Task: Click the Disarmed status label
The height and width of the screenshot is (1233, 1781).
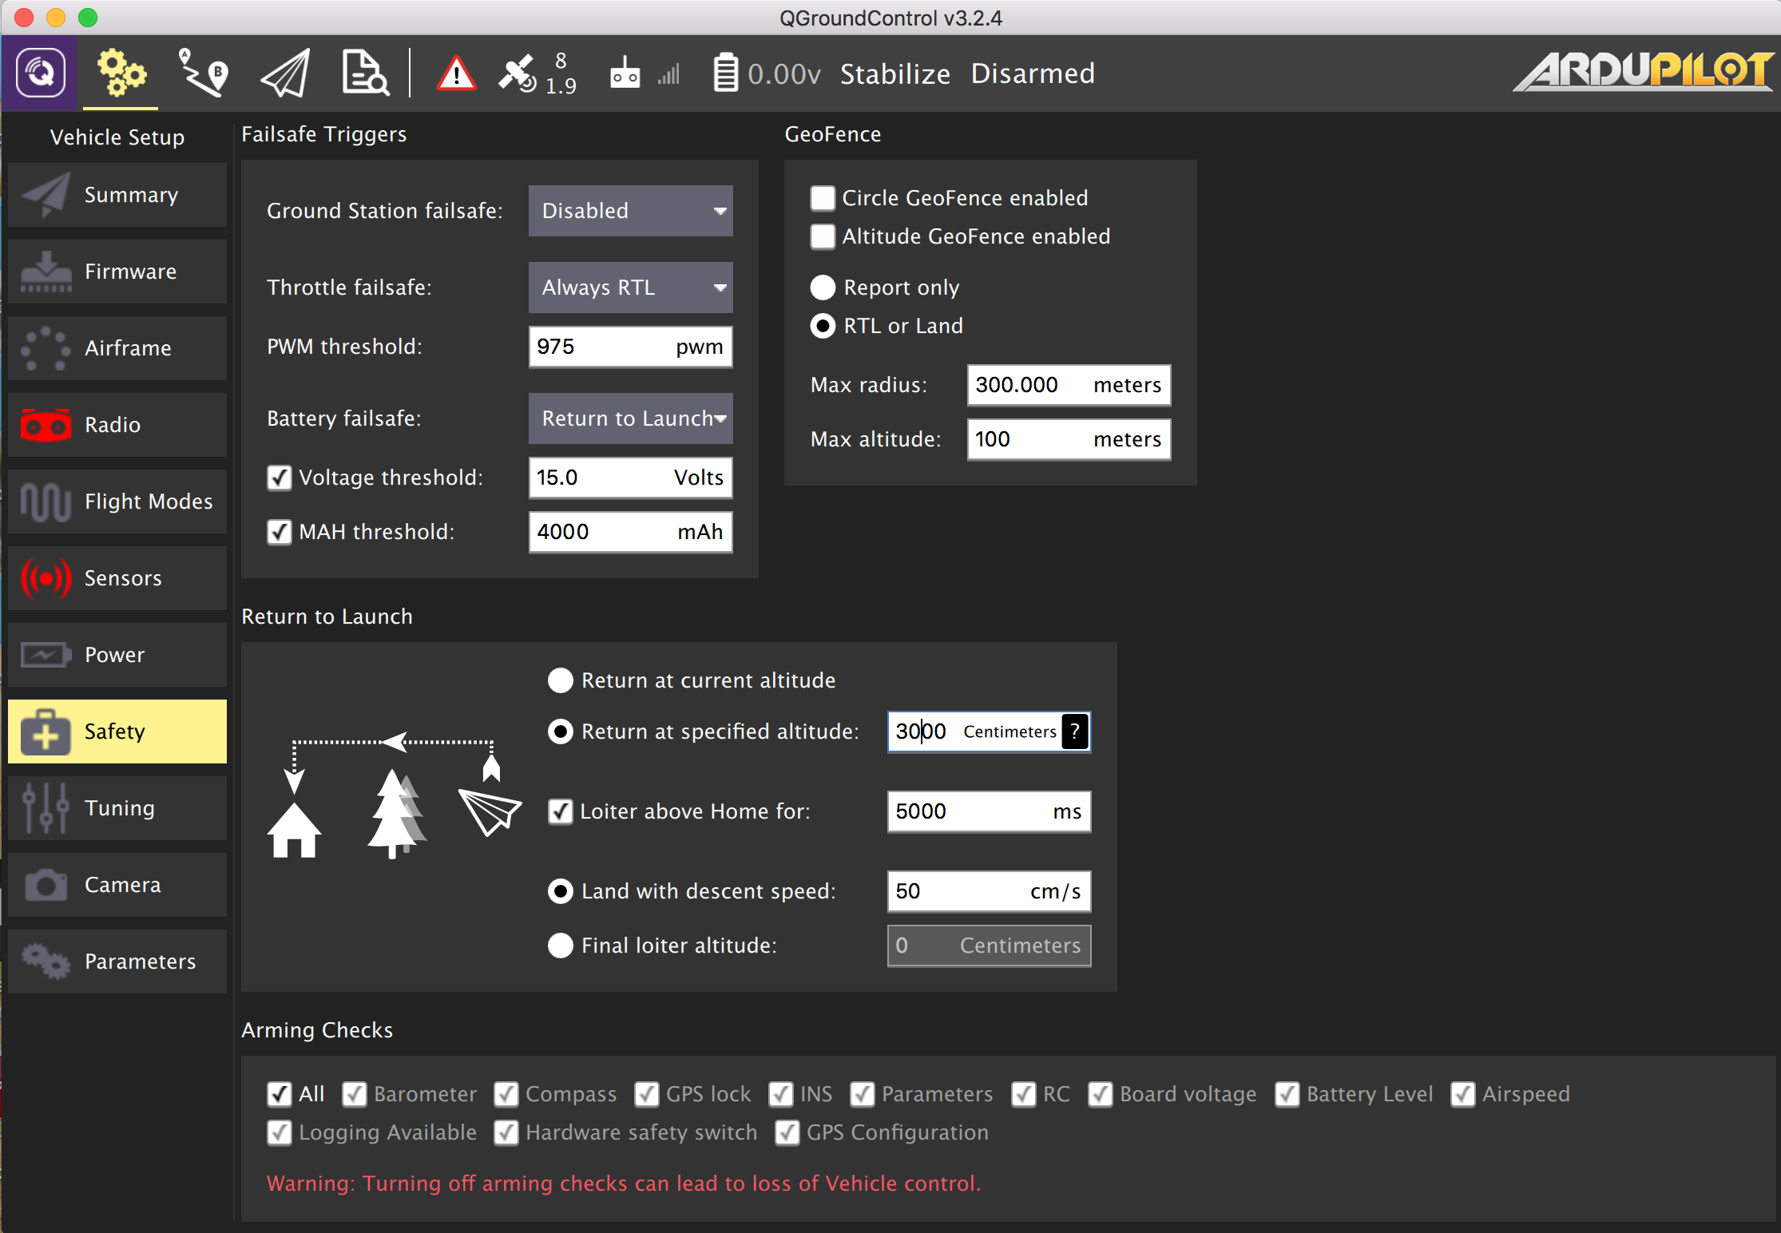Action: (1033, 73)
